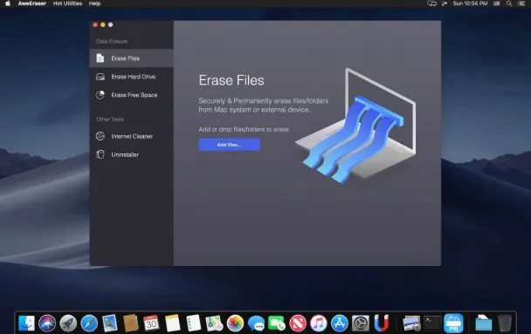Click the input language flag in menu bar
This screenshot has width=531, height=334.
pyautogui.click(x=496, y=3)
